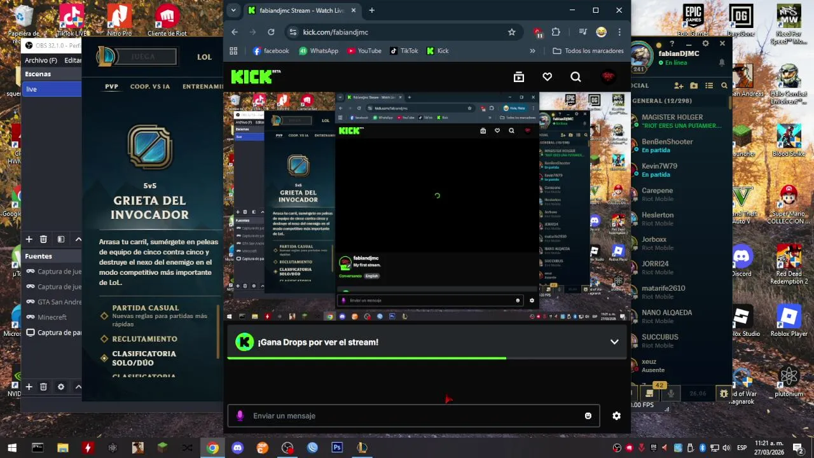814x458 pixels.
Task: Open source properties gear in OBS
Action: [61, 387]
